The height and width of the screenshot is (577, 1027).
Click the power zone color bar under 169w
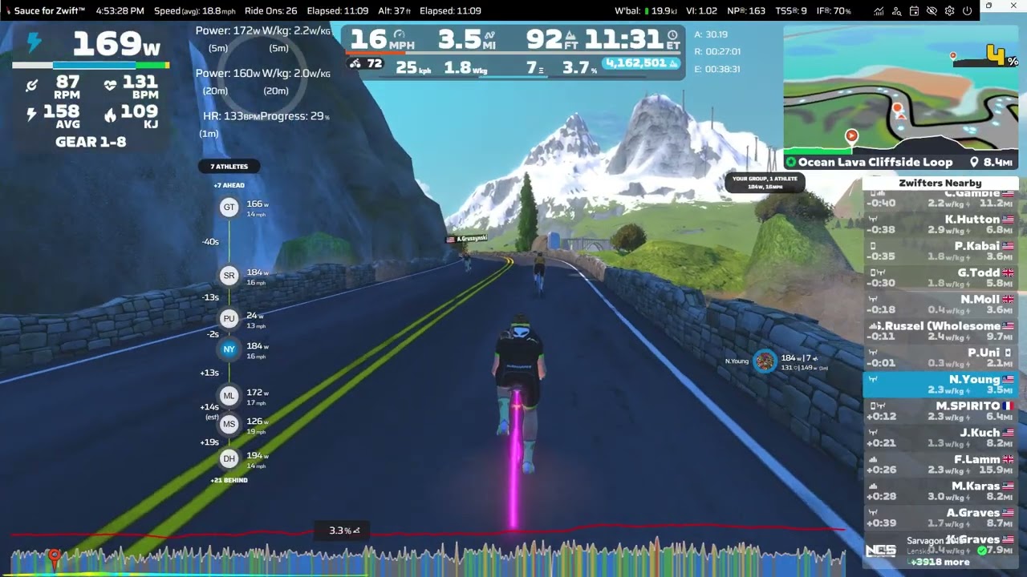(x=91, y=66)
